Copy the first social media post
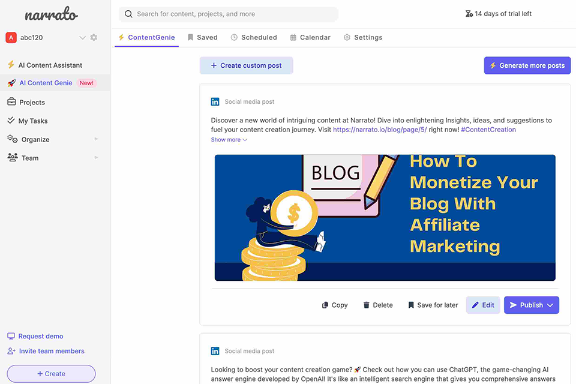576x384 pixels. (335, 305)
